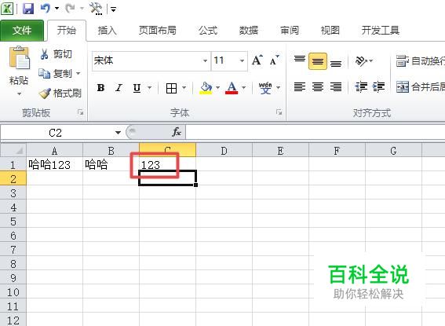Screen dimensions: 445x326
Task: Switch to the 公式 tab
Action: (208, 30)
